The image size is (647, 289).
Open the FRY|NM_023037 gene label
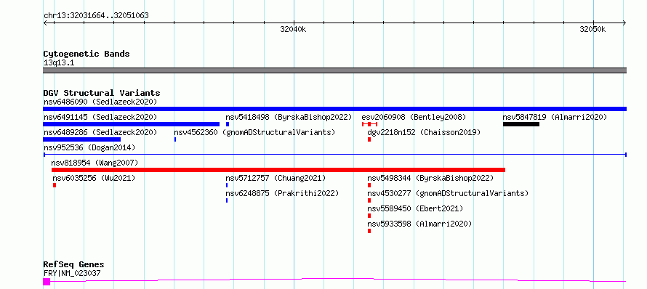pos(72,273)
